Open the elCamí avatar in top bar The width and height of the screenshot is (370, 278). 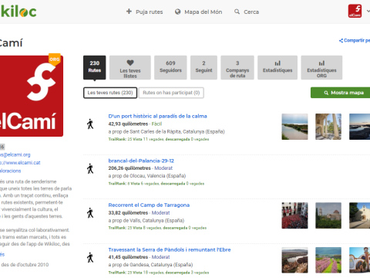(355, 11)
